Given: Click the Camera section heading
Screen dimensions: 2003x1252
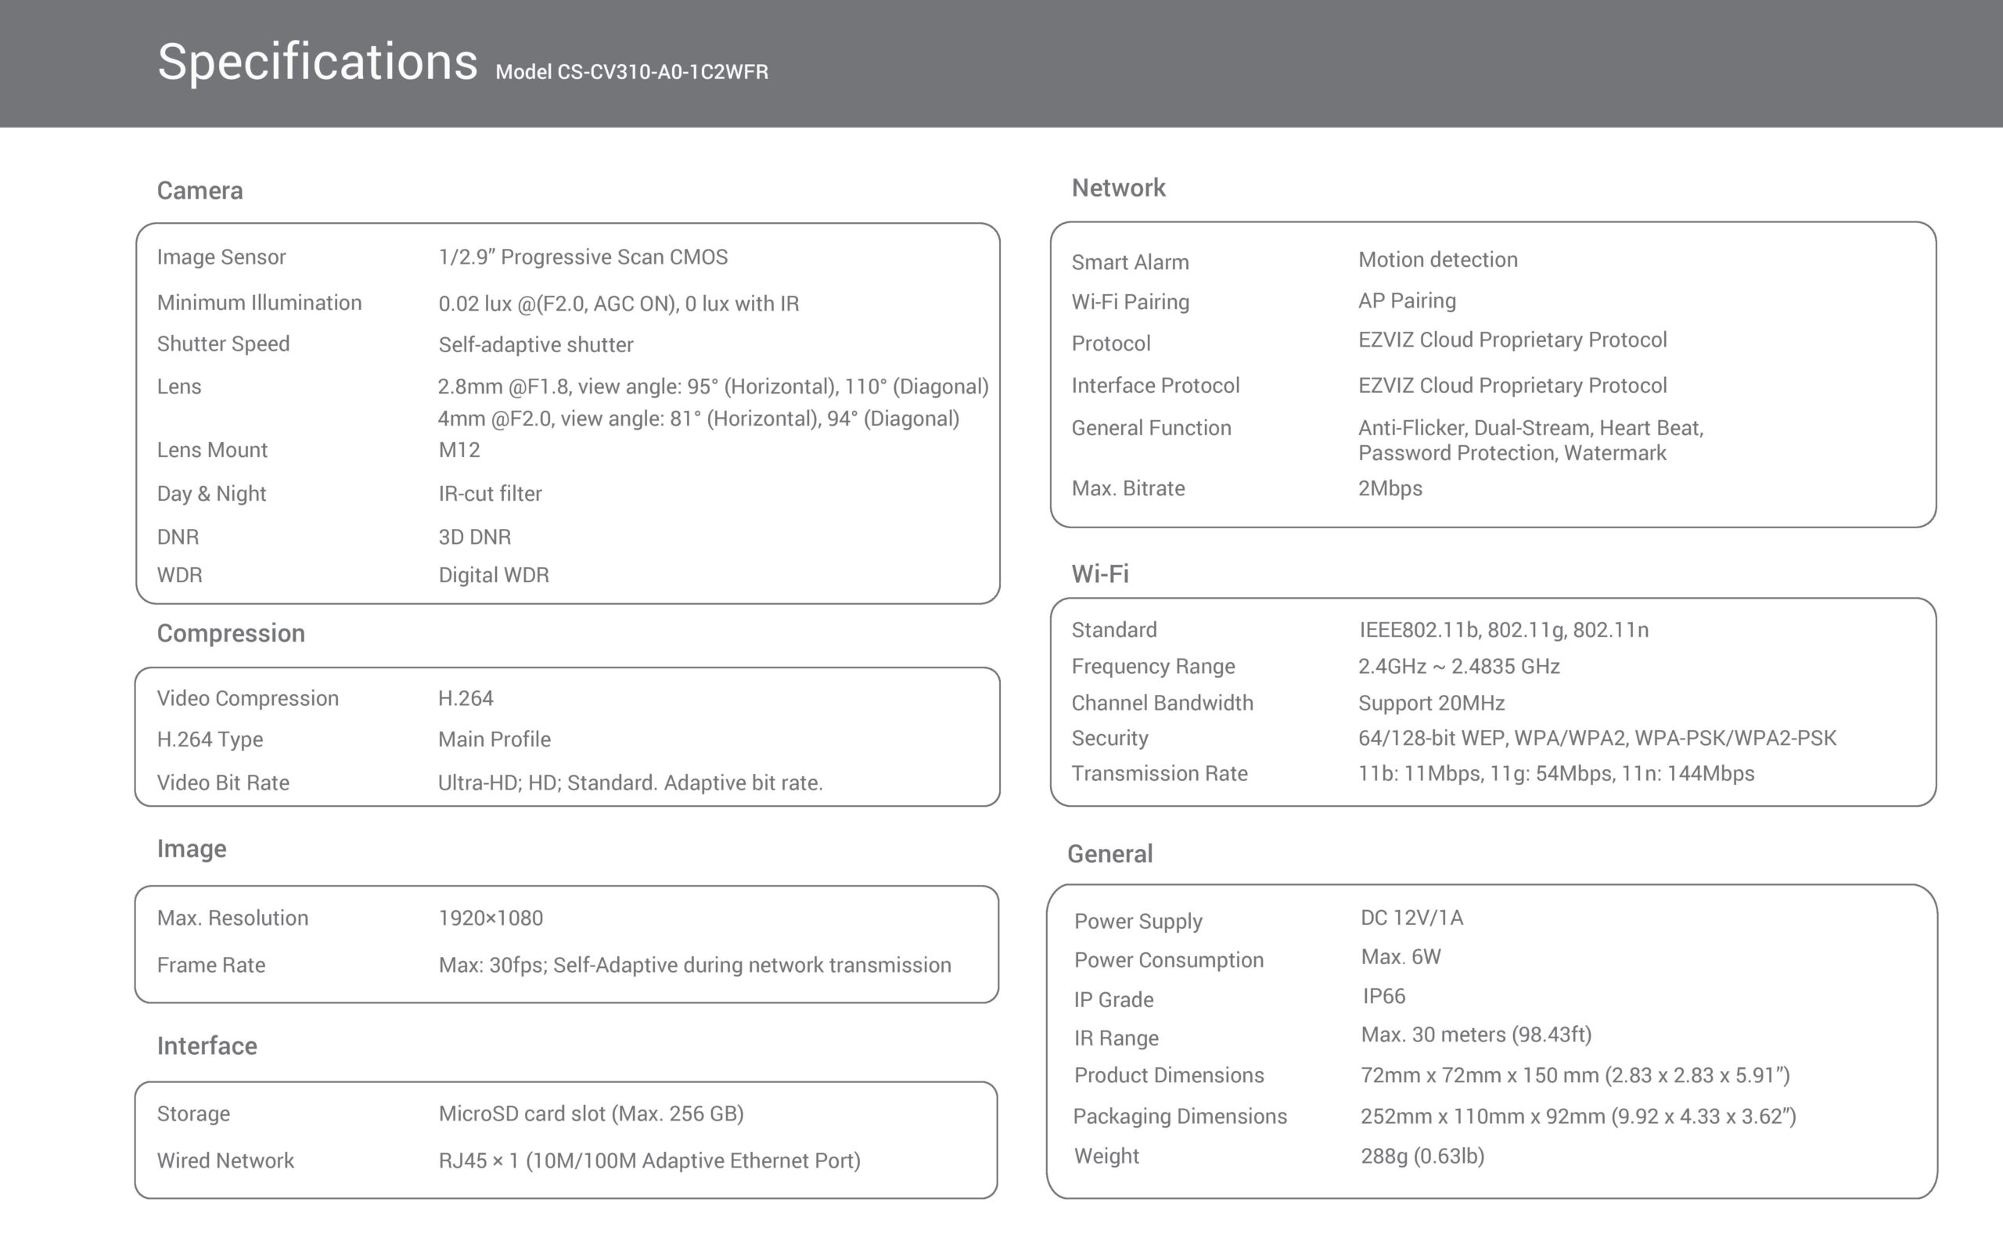Looking at the screenshot, I should (x=200, y=190).
